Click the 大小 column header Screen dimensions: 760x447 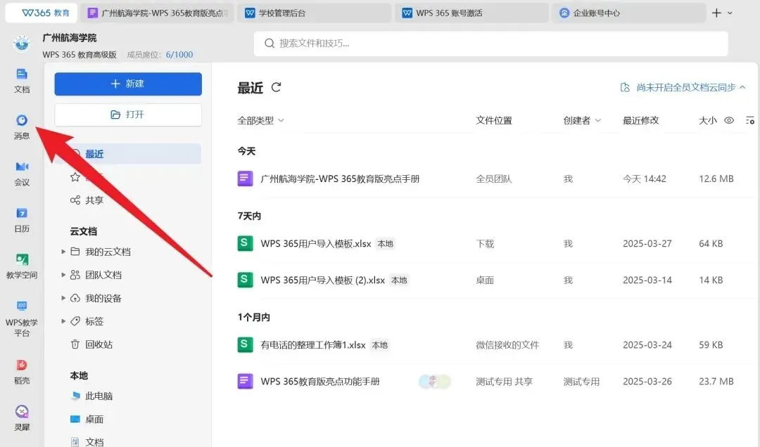pyautogui.click(x=708, y=120)
